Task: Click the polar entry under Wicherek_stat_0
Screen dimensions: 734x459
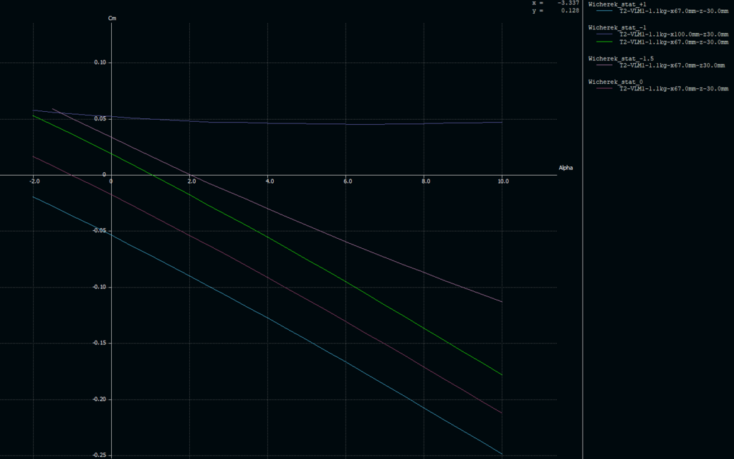Action: (x=673, y=89)
